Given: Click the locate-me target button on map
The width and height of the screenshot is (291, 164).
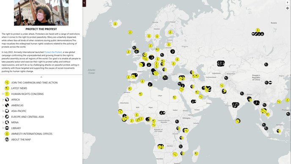Looking at the screenshot, I should coord(288,8).
